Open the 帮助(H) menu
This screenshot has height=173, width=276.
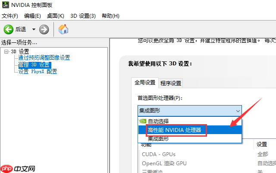110,16
